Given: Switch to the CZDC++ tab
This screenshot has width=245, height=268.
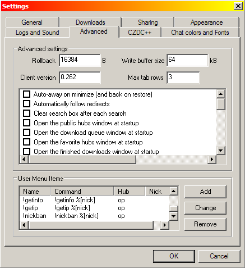Looking at the screenshot, I should 140,33.
